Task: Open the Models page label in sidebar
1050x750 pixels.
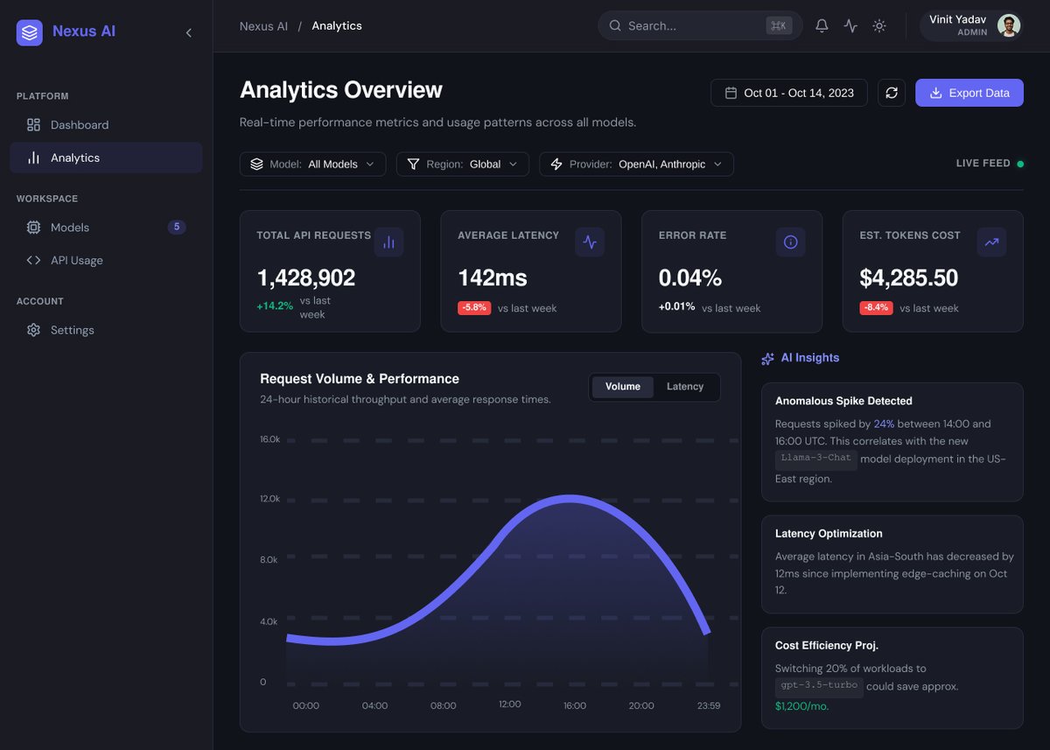Action: pos(70,228)
